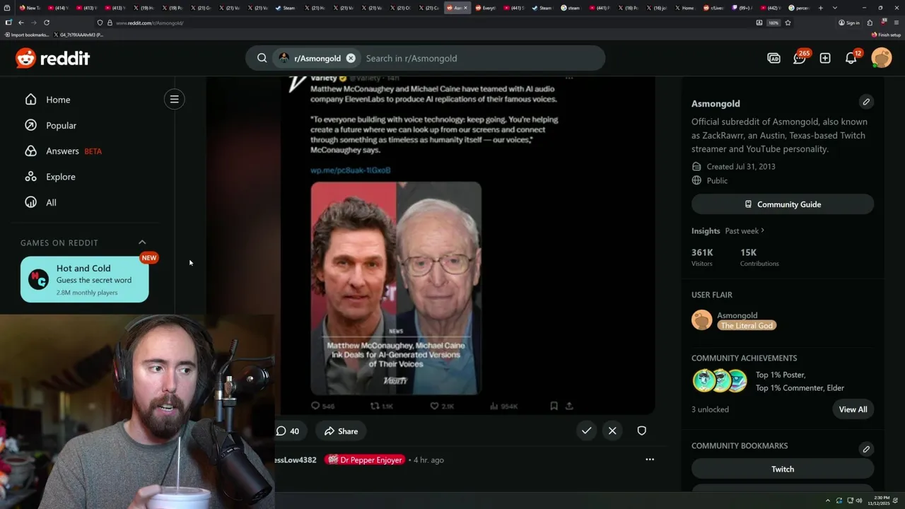Open the Import bookmarks toolbar item
The image size is (905, 509).
27,35
